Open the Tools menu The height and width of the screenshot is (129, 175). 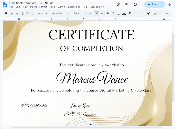(52, 7)
